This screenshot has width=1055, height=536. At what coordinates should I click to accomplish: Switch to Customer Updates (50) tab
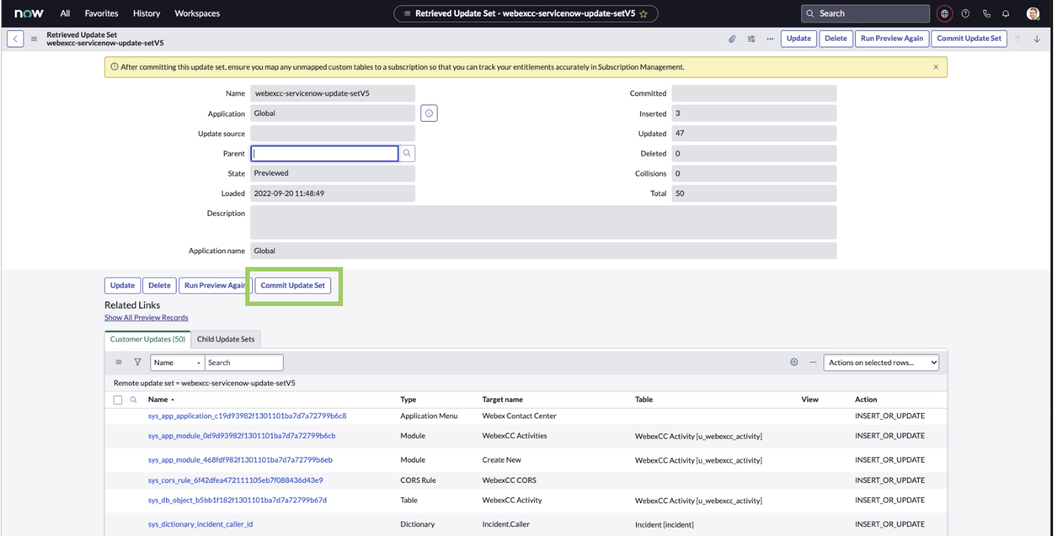pyautogui.click(x=148, y=340)
